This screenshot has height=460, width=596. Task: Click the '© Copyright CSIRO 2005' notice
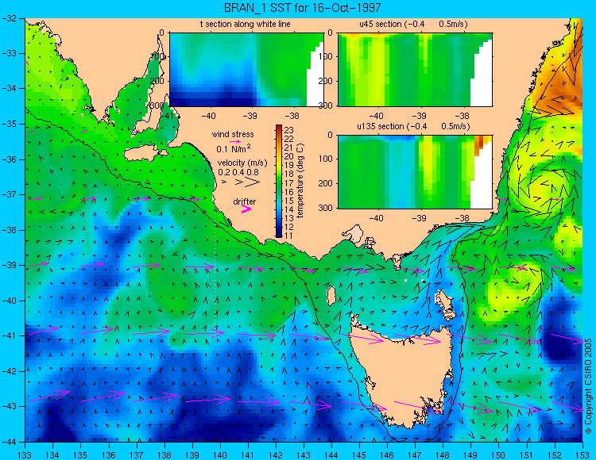point(588,386)
